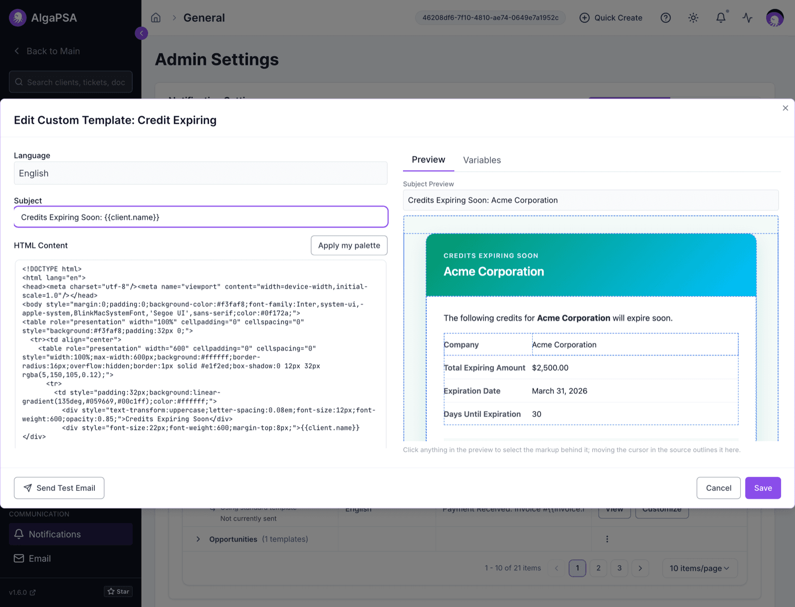Go to pagination page 2
The width and height of the screenshot is (795, 607).
tap(598, 568)
